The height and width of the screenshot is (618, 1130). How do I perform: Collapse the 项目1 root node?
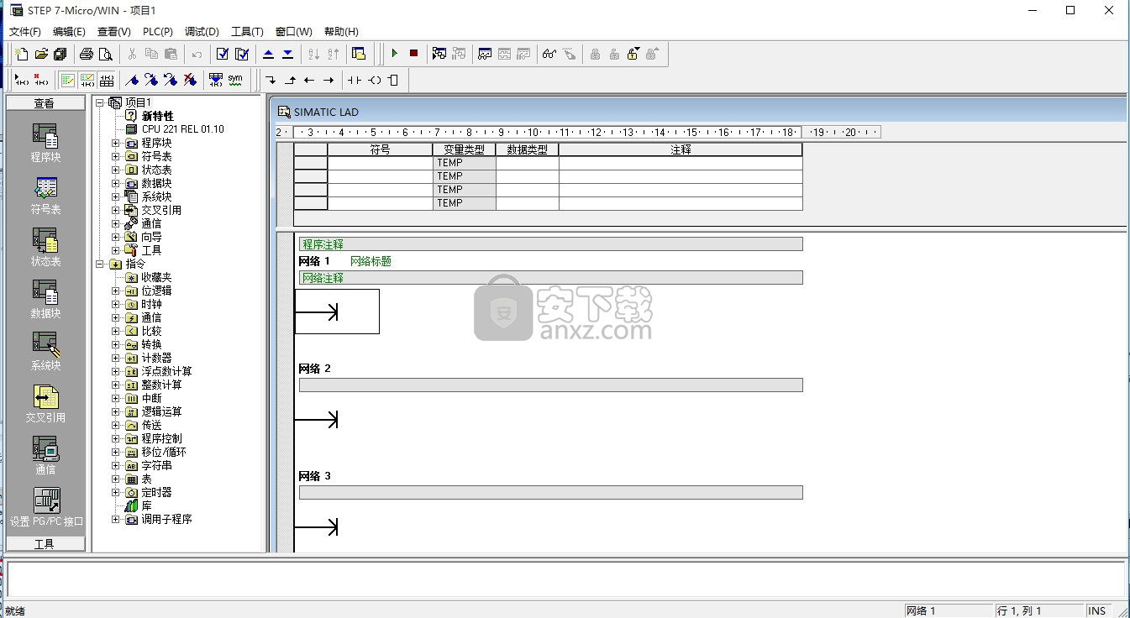(101, 102)
